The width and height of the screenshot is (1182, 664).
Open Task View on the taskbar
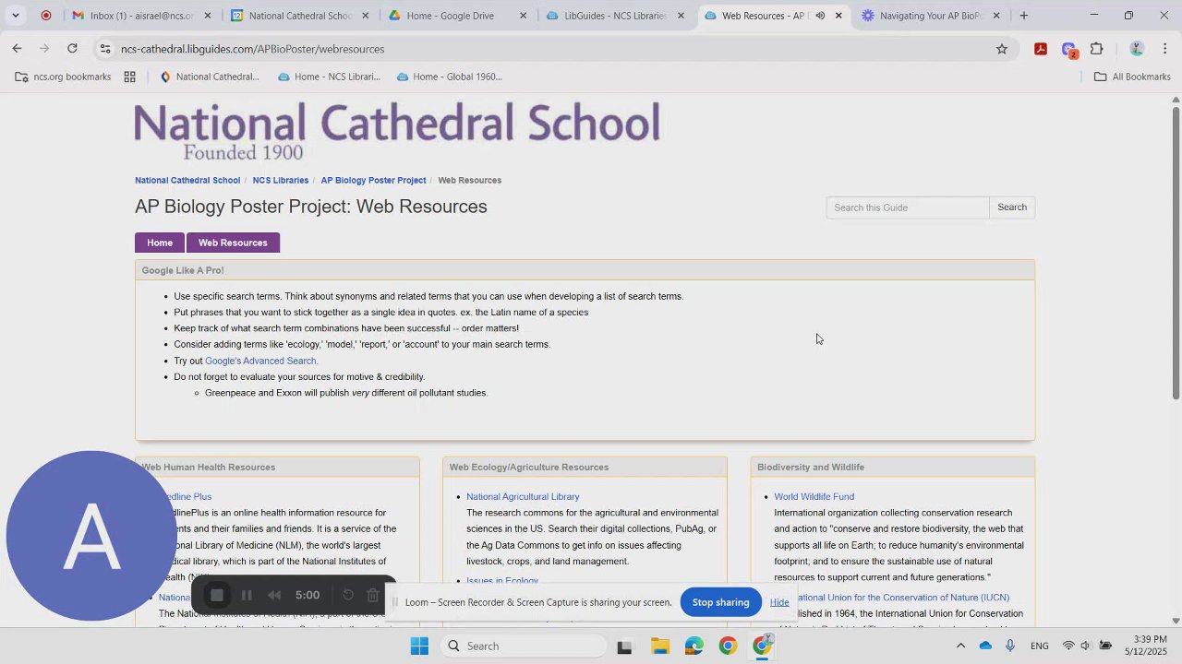tap(624, 646)
